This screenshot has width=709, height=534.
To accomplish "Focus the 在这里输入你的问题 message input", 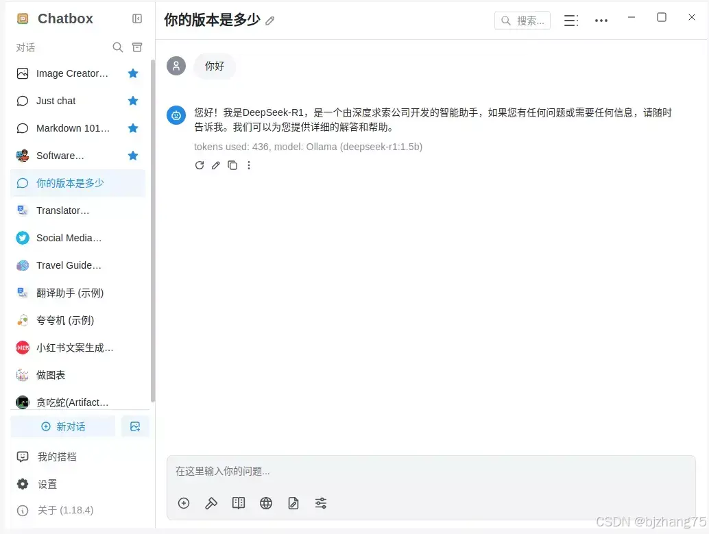I will click(431, 472).
